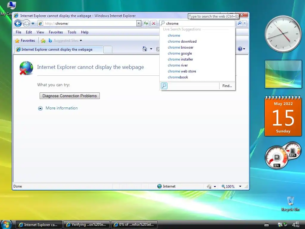305x229 pixels.
Task: Click the Favorites star button
Action: tap(25, 41)
